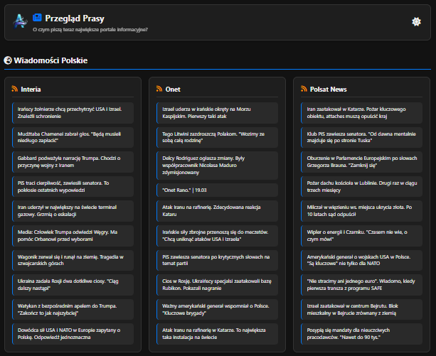
Task: Open the settings gear icon
Action: pos(416,21)
